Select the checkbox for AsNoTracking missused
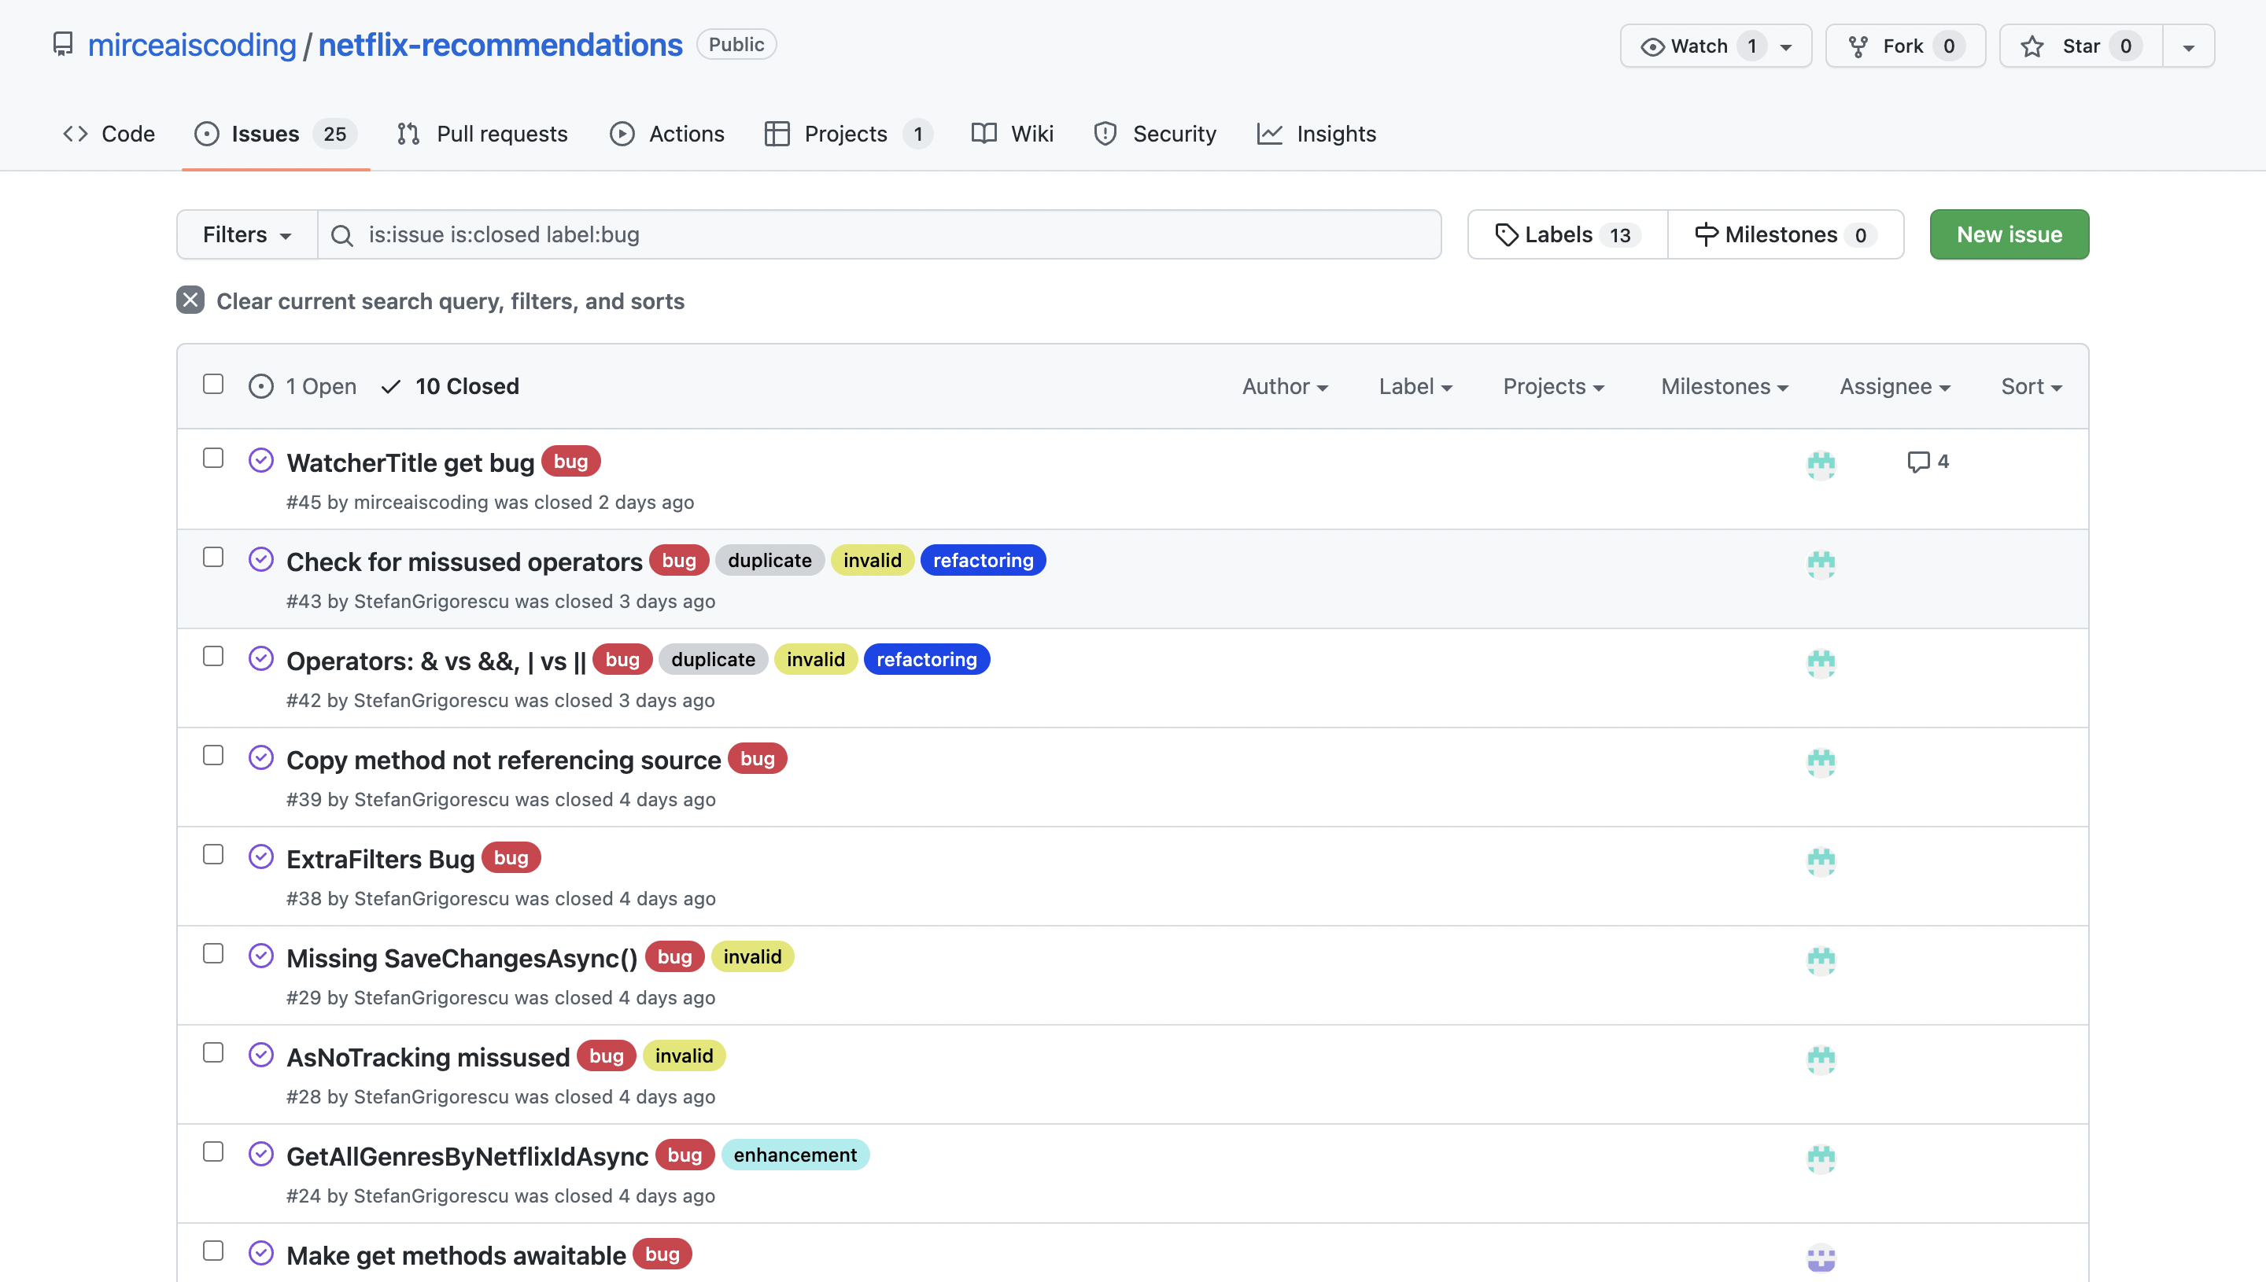Image resolution: width=2266 pixels, height=1282 pixels. (x=213, y=1052)
